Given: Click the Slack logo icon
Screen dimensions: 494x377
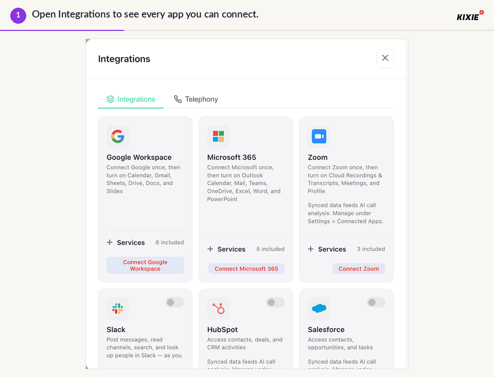Looking at the screenshot, I should (117, 309).
